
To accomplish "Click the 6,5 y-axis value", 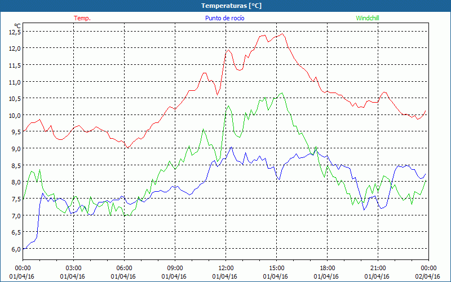I will click(16, 232).
